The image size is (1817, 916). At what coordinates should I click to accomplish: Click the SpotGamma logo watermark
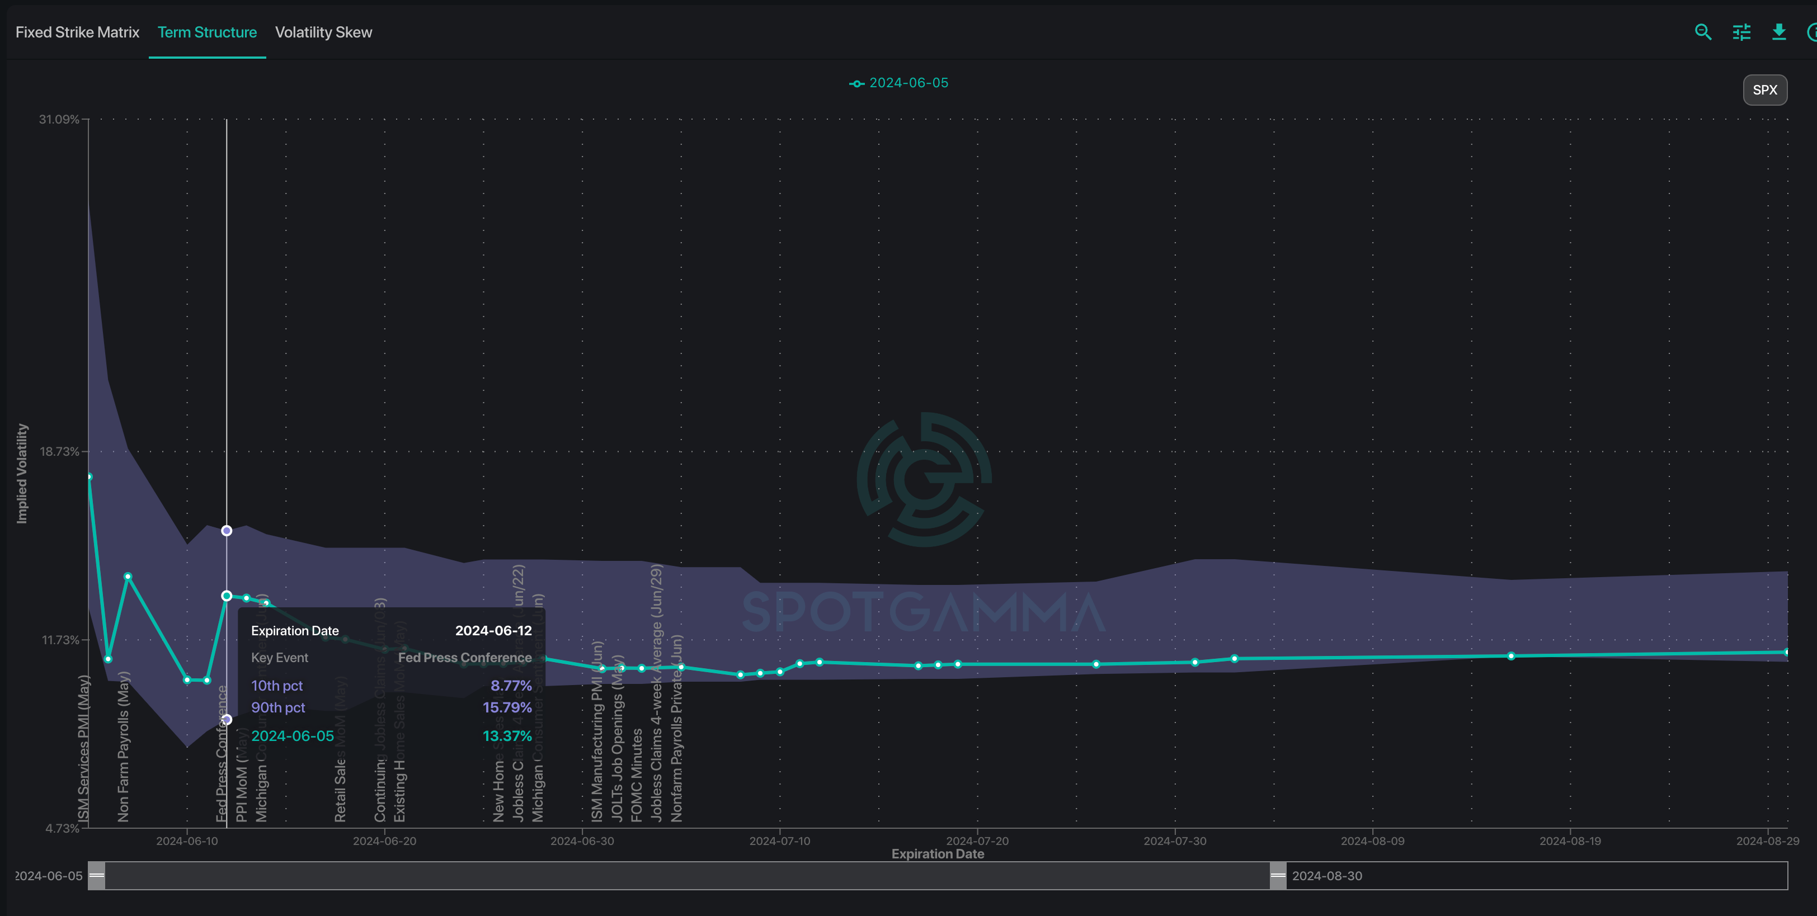(x=924, y=479)
